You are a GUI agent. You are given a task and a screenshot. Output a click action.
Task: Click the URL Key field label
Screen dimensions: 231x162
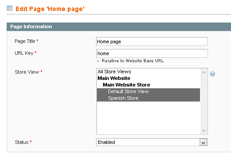[24, 53]
